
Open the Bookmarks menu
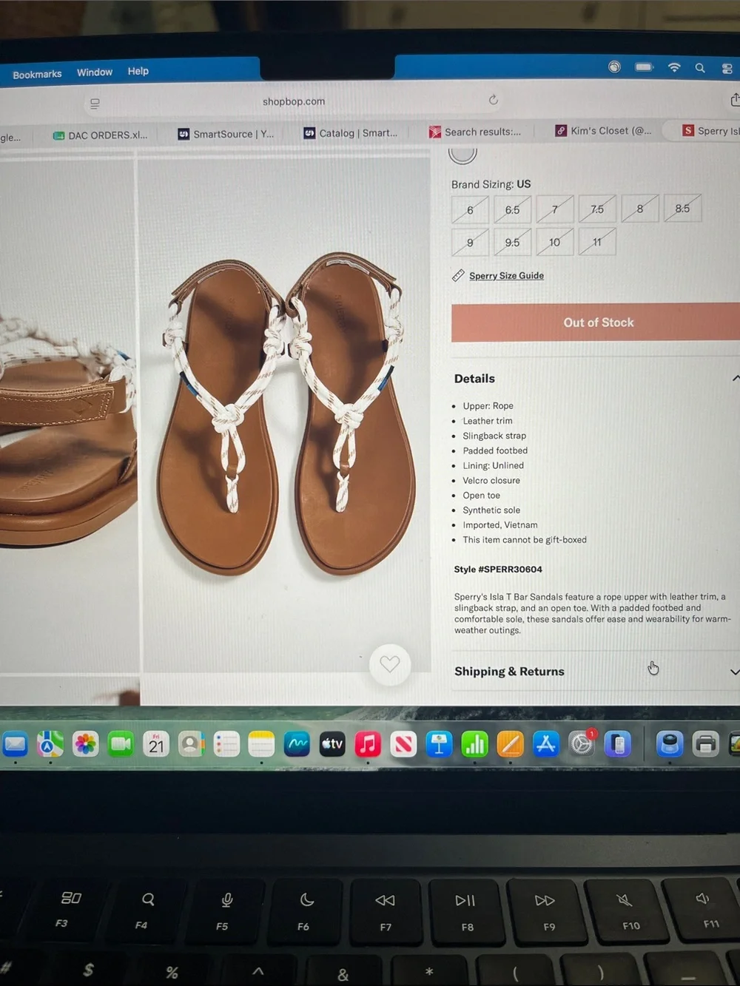(x=37, y=74)
